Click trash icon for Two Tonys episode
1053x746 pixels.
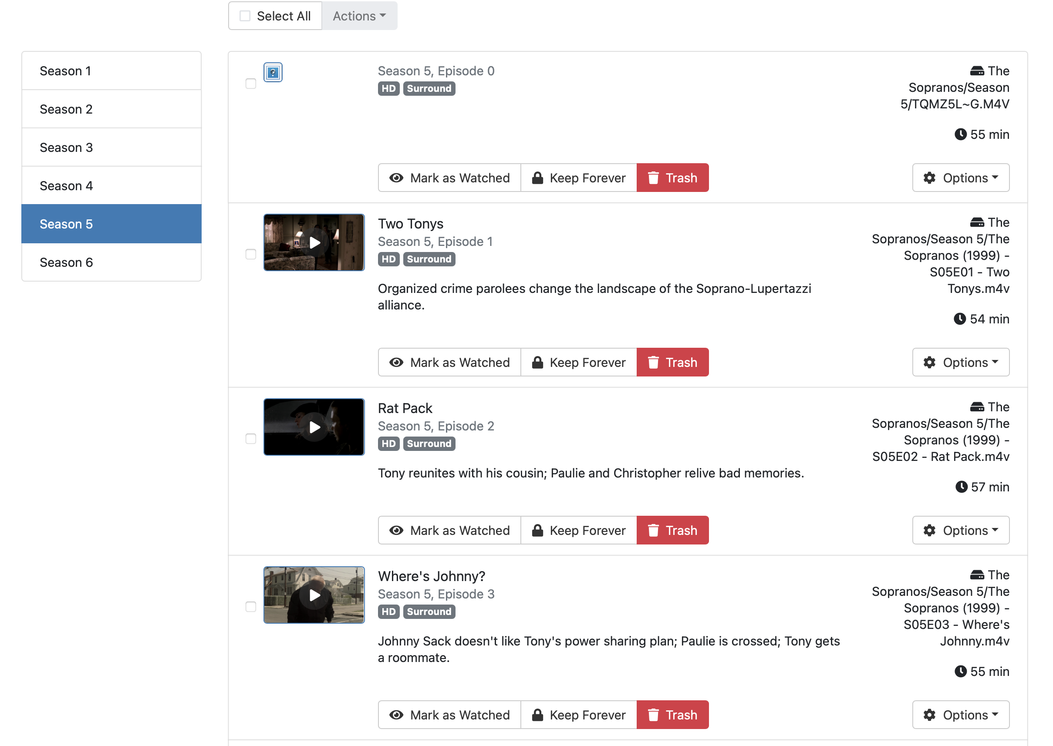[x=653, y=363]
